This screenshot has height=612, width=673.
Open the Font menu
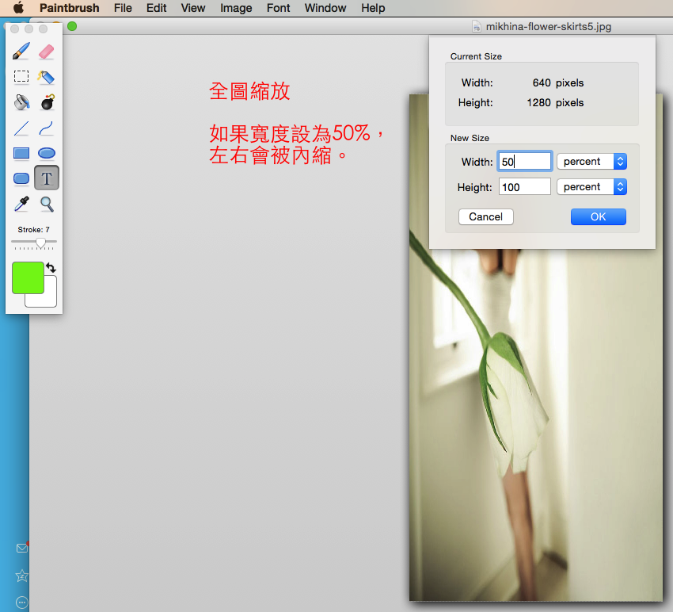coord(278,8)
